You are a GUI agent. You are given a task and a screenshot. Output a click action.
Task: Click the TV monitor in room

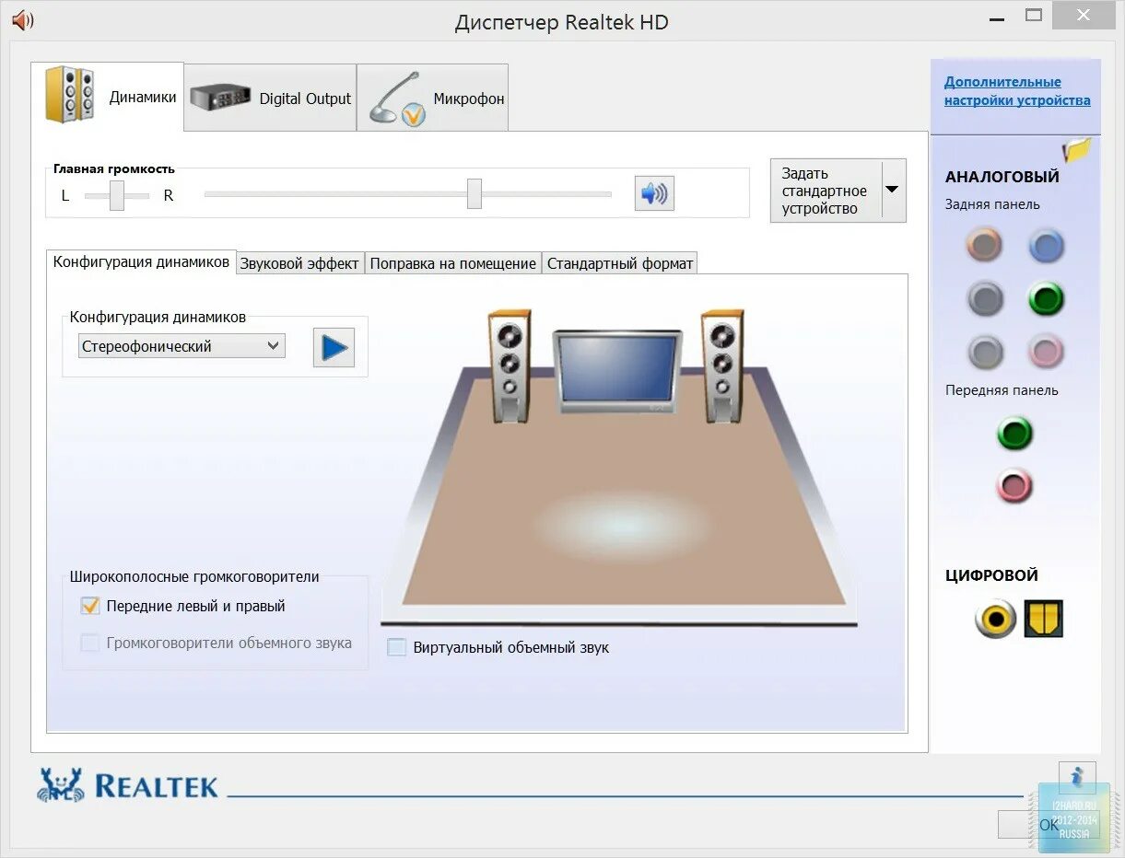point(617,371)
